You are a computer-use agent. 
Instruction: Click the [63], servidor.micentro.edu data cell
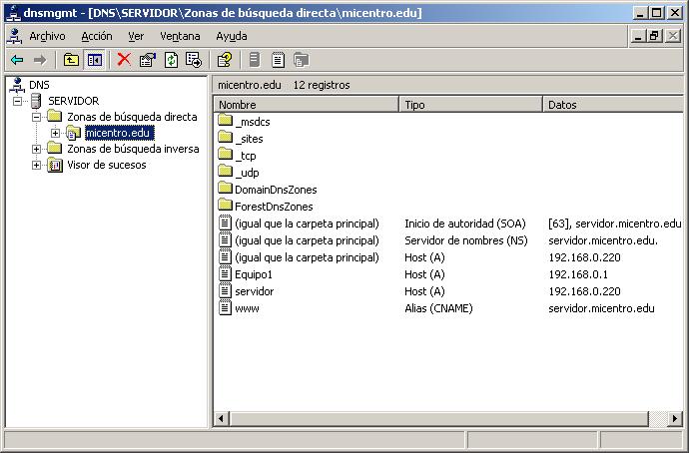615,223
